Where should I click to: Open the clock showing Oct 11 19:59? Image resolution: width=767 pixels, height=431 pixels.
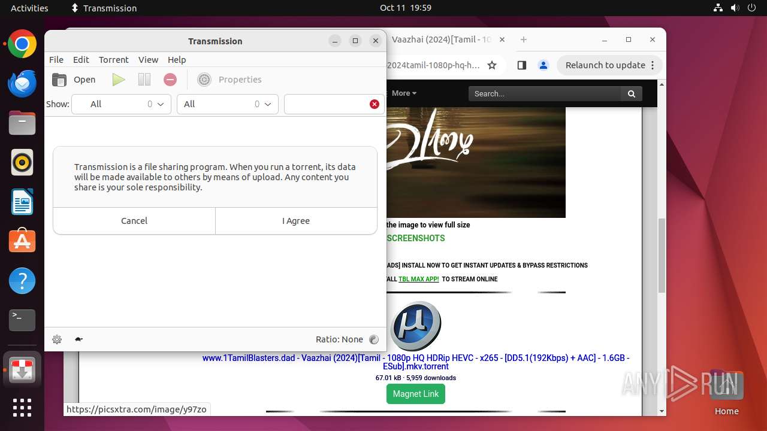tap(406, 8)
